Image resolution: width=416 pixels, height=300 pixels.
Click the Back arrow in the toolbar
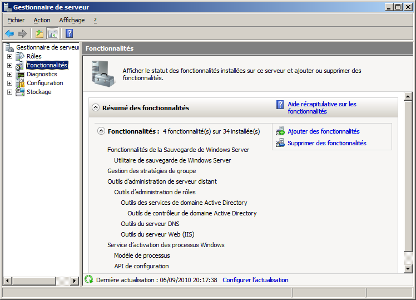click(9, 33)
